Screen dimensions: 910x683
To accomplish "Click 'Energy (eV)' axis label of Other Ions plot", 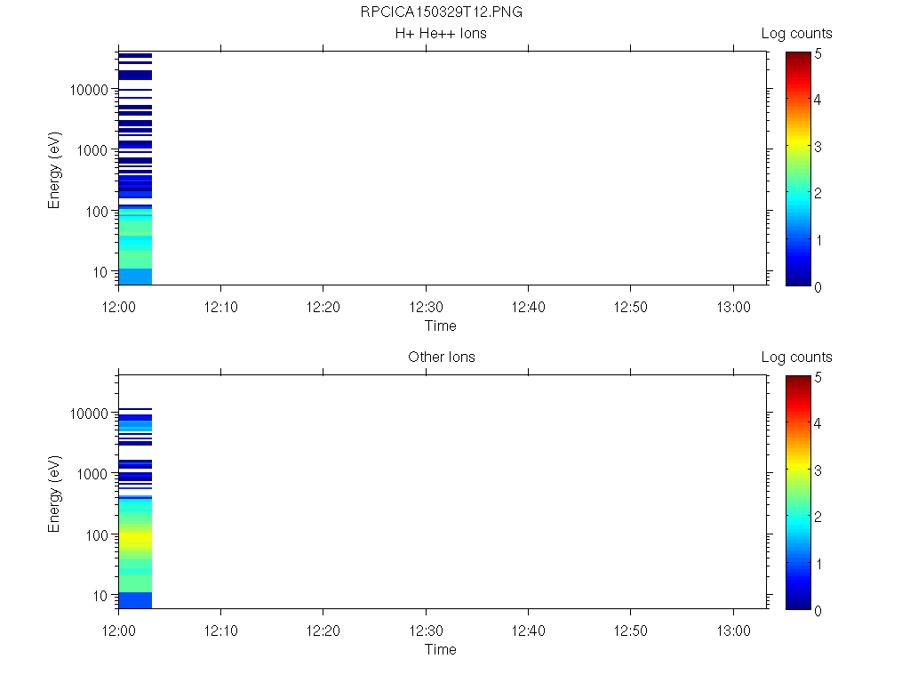I will pyautogui.click(x=54, y=494).
